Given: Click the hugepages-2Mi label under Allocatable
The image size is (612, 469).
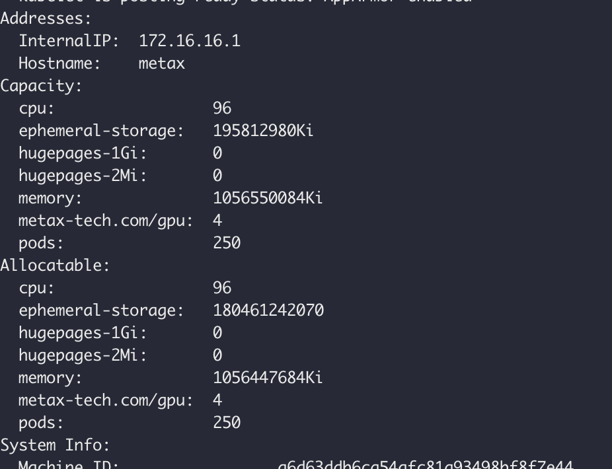Looking at the screenshot, I should (x=83, y=355).
